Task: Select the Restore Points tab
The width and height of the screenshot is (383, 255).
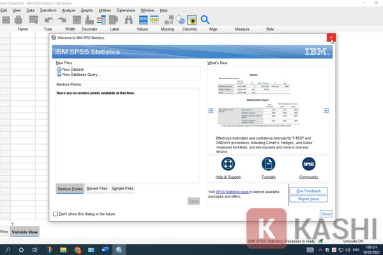Action: (70, 189)
